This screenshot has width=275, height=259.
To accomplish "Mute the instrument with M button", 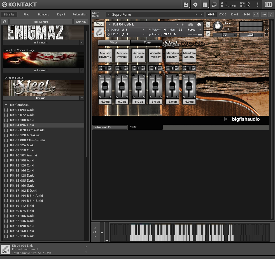I will click(208, 34).
